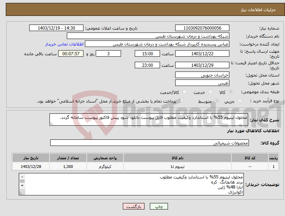Click the ردیف column header
Viewport: 285px width, 216px height.
pyautogui.click(x=273, y=158)
